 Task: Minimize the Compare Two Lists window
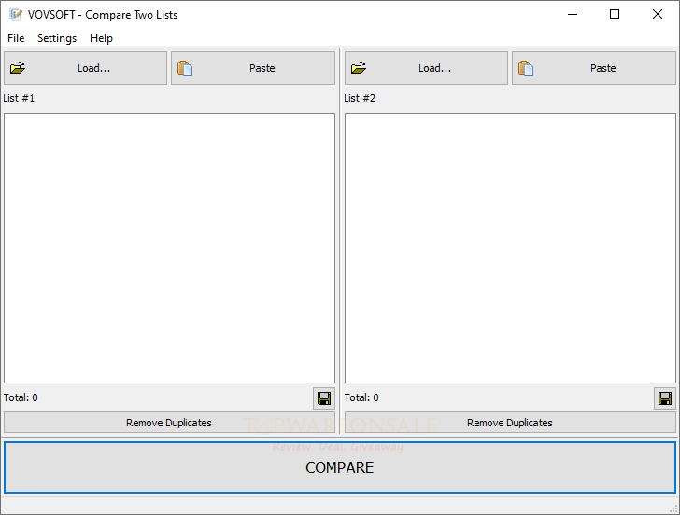click(x=573, y=14)
